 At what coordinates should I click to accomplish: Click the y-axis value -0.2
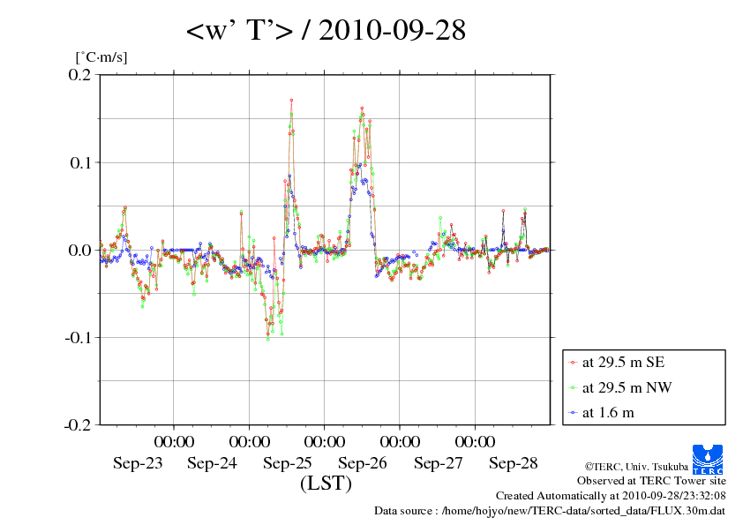(x=79, y=425)
